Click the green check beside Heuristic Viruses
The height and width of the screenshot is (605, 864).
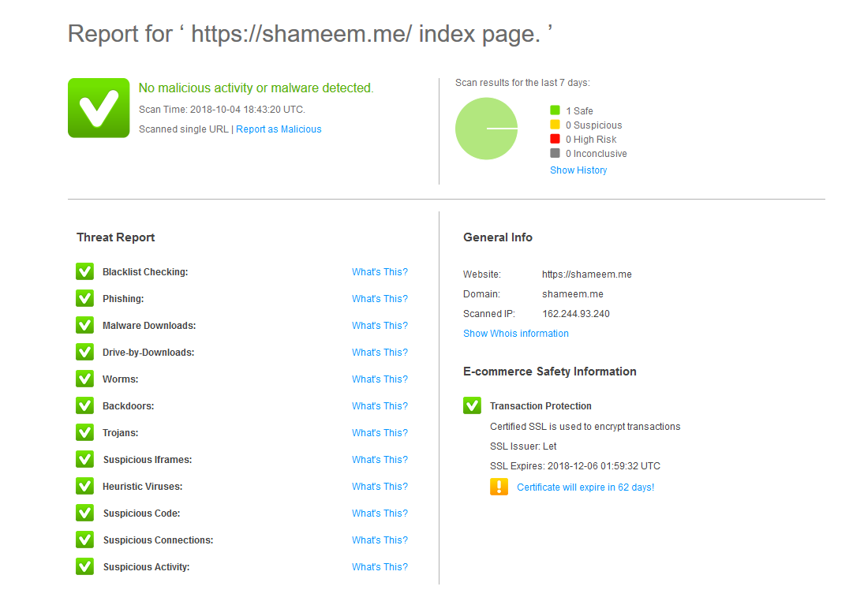point(84,486)
